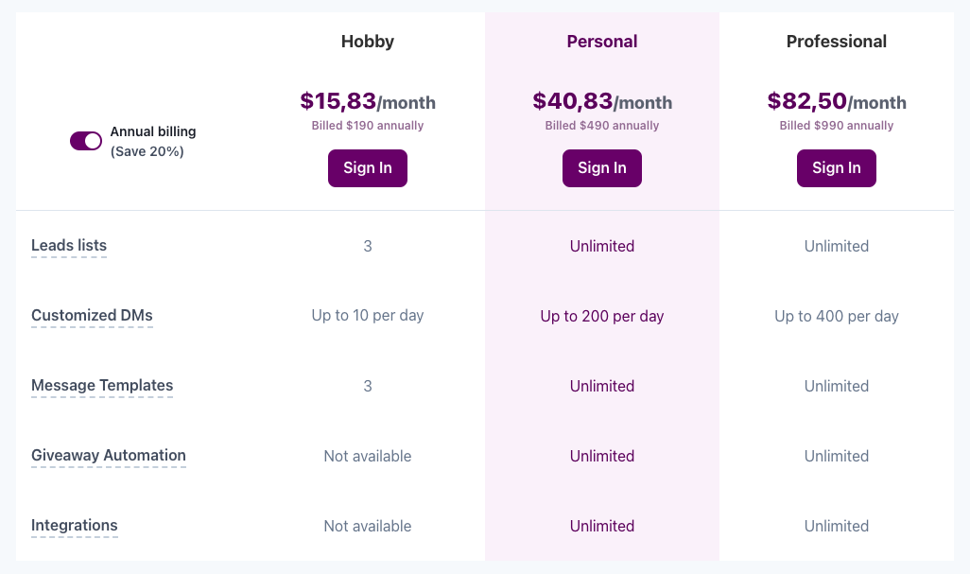Click the Customized DMs feature label

(92, 316)
